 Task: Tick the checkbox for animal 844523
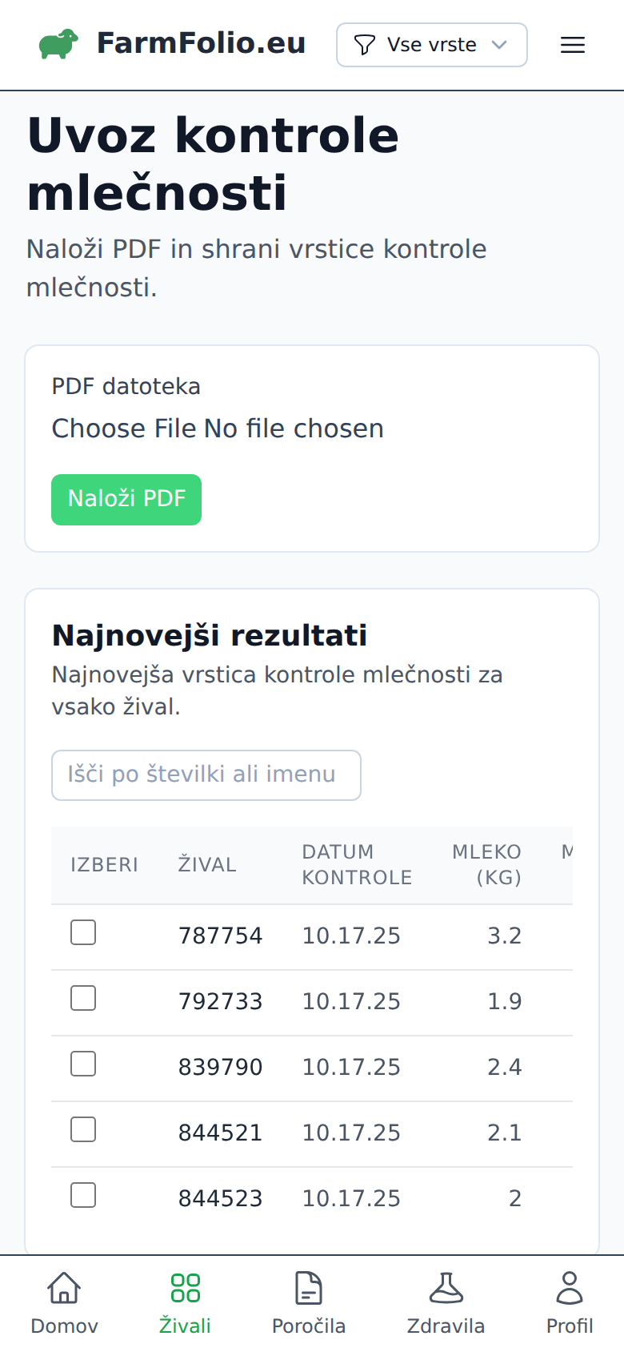click(x=83, y=1194)
